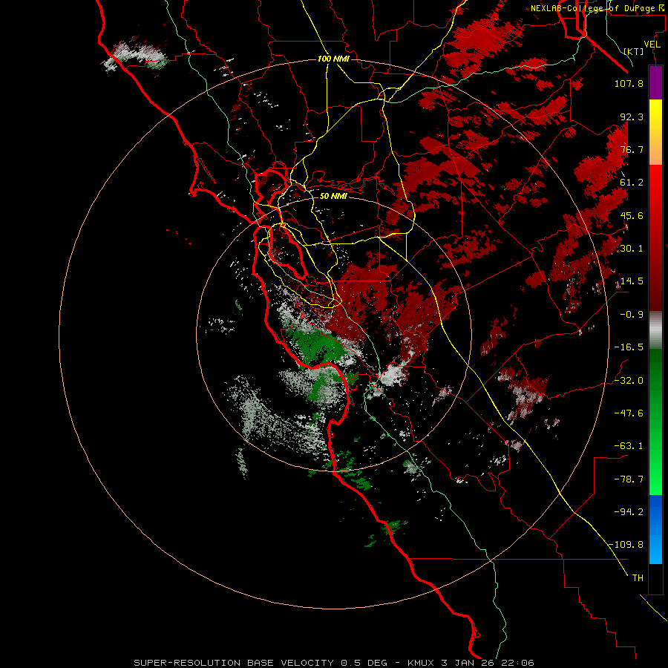Click the -0.9 scale value

(632, 315)
